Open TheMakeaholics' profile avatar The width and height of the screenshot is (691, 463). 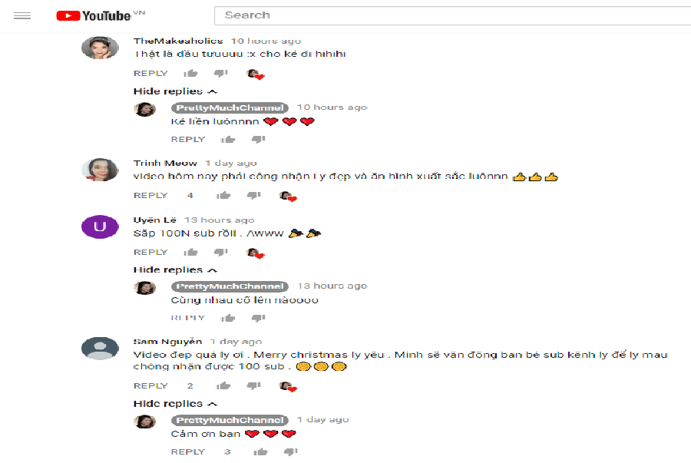pos(100,48)
